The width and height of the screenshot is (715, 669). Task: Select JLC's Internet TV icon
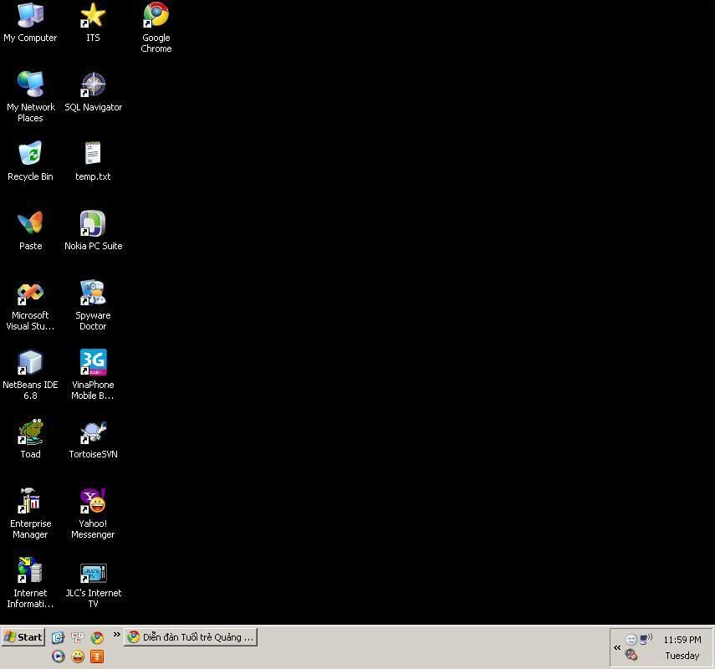[93, 573]
